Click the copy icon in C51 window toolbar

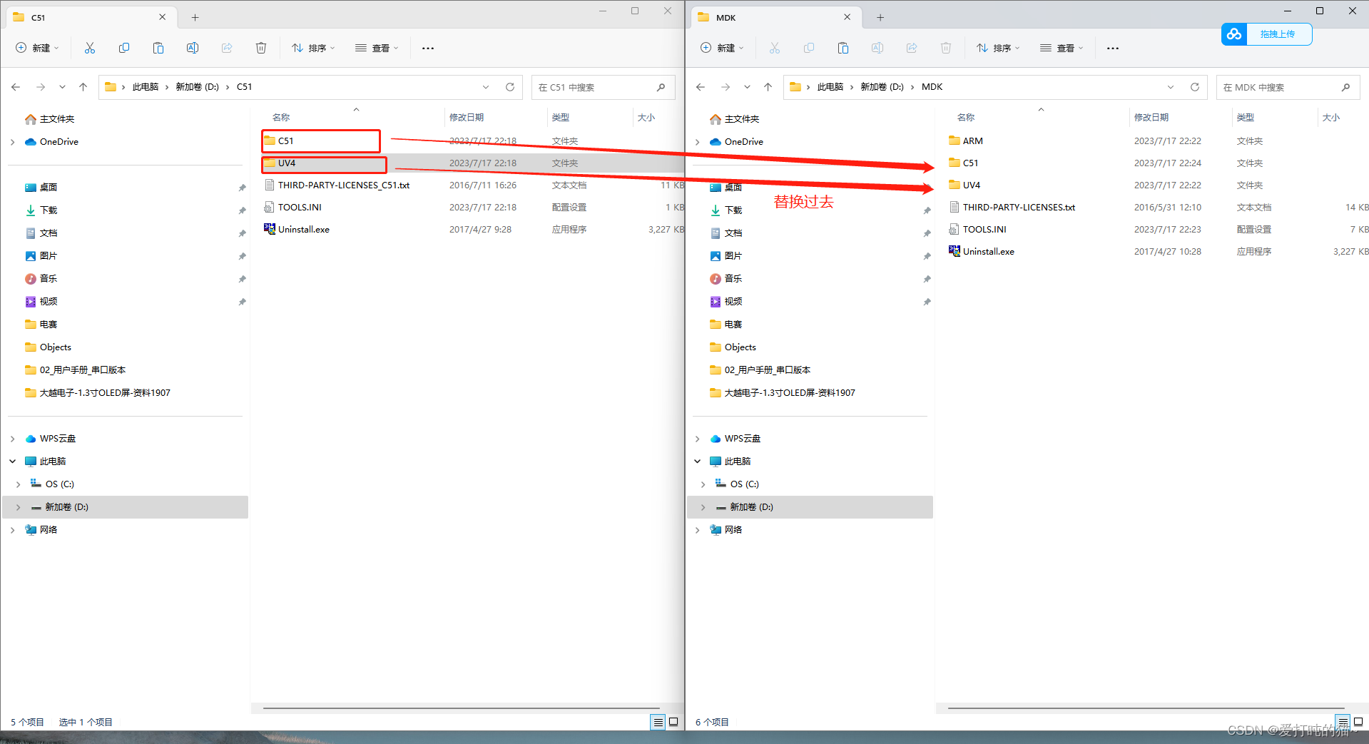pos(124,48)
